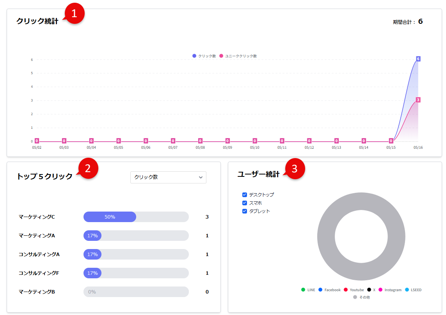The width and height of the screenshot is (446, 315).
Task: Click the ユニーククリック数 legend marker
Action: point(221,56)
